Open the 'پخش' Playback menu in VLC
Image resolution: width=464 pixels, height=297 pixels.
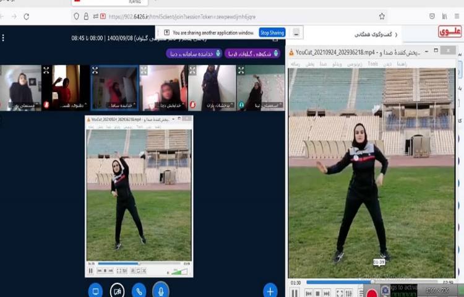coord(310,64)
